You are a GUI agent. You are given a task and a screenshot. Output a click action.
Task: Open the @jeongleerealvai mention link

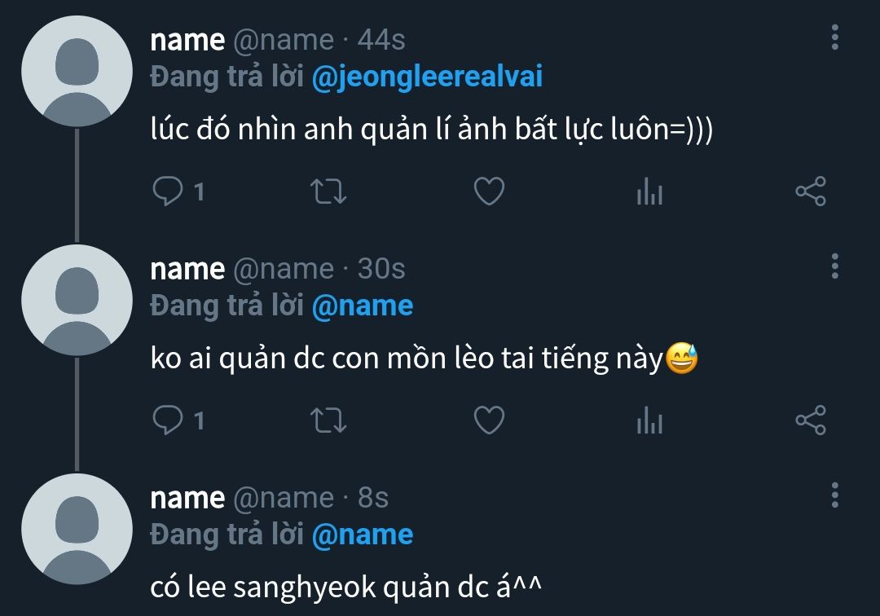(x=427, y=77)
